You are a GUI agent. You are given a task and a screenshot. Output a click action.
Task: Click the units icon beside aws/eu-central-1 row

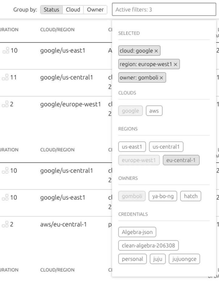[x=5, y=224]
